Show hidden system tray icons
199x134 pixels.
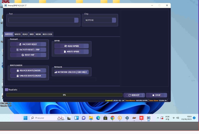pos(158,118)
